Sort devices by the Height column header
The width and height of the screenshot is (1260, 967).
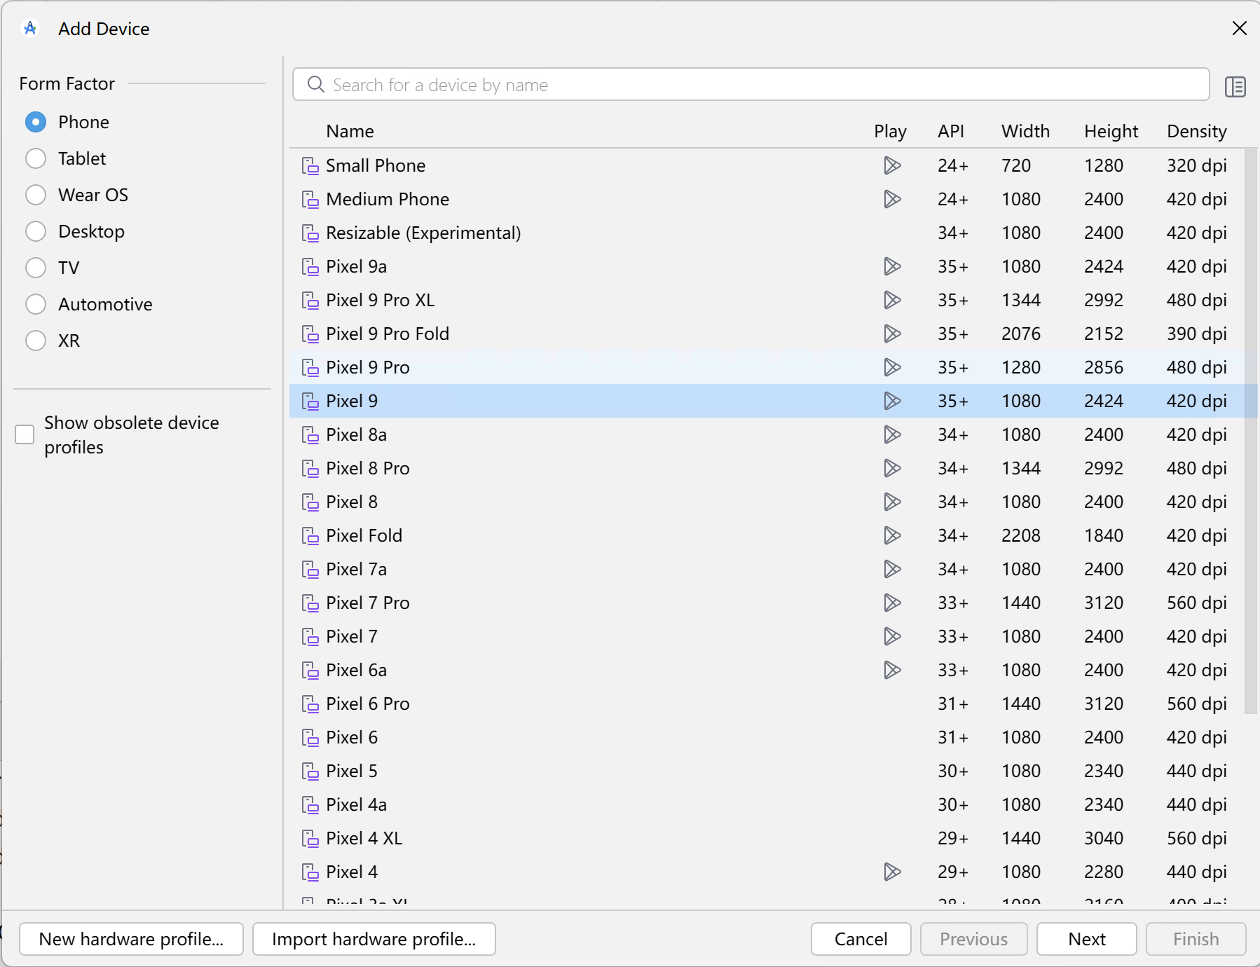1111,132
